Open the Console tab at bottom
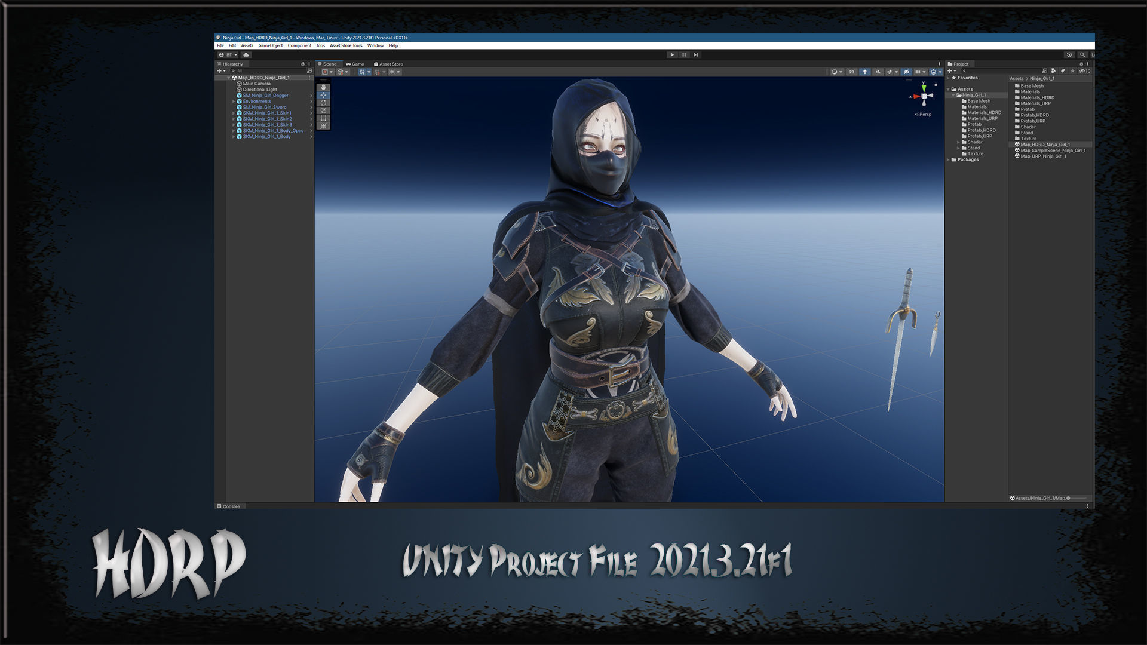1147x645 pixels. [228, 506]
